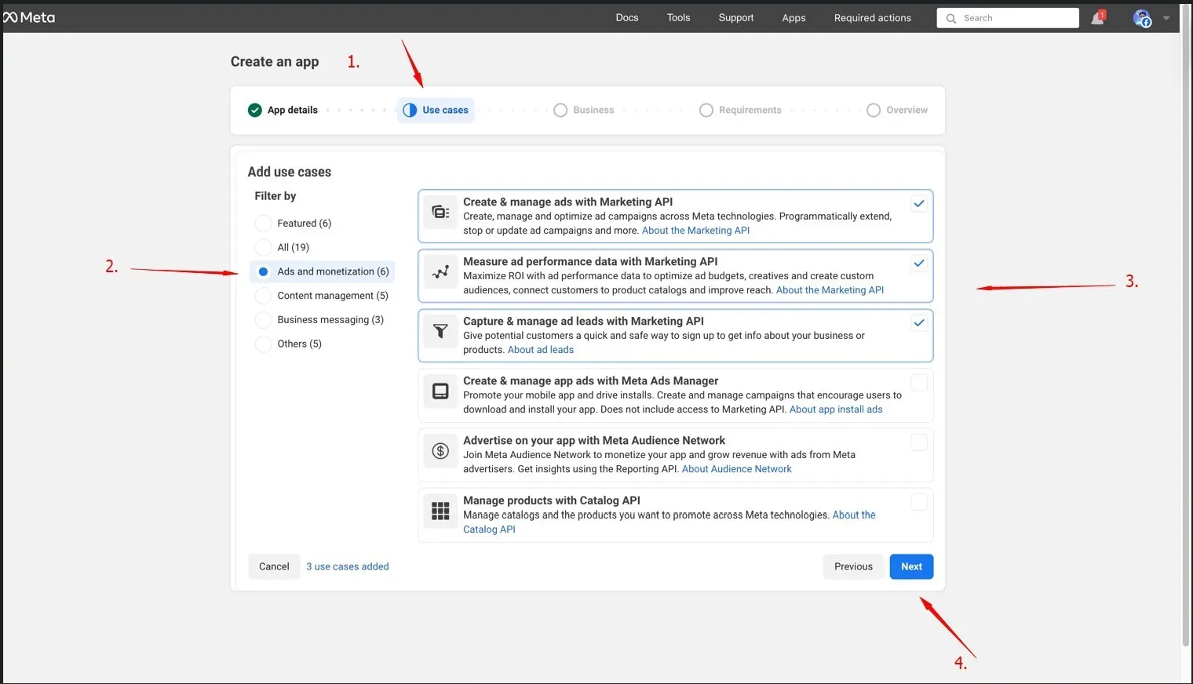Screen dimensions: 1193x684
Task: Open the Support menu
Action: pos(736,18)
